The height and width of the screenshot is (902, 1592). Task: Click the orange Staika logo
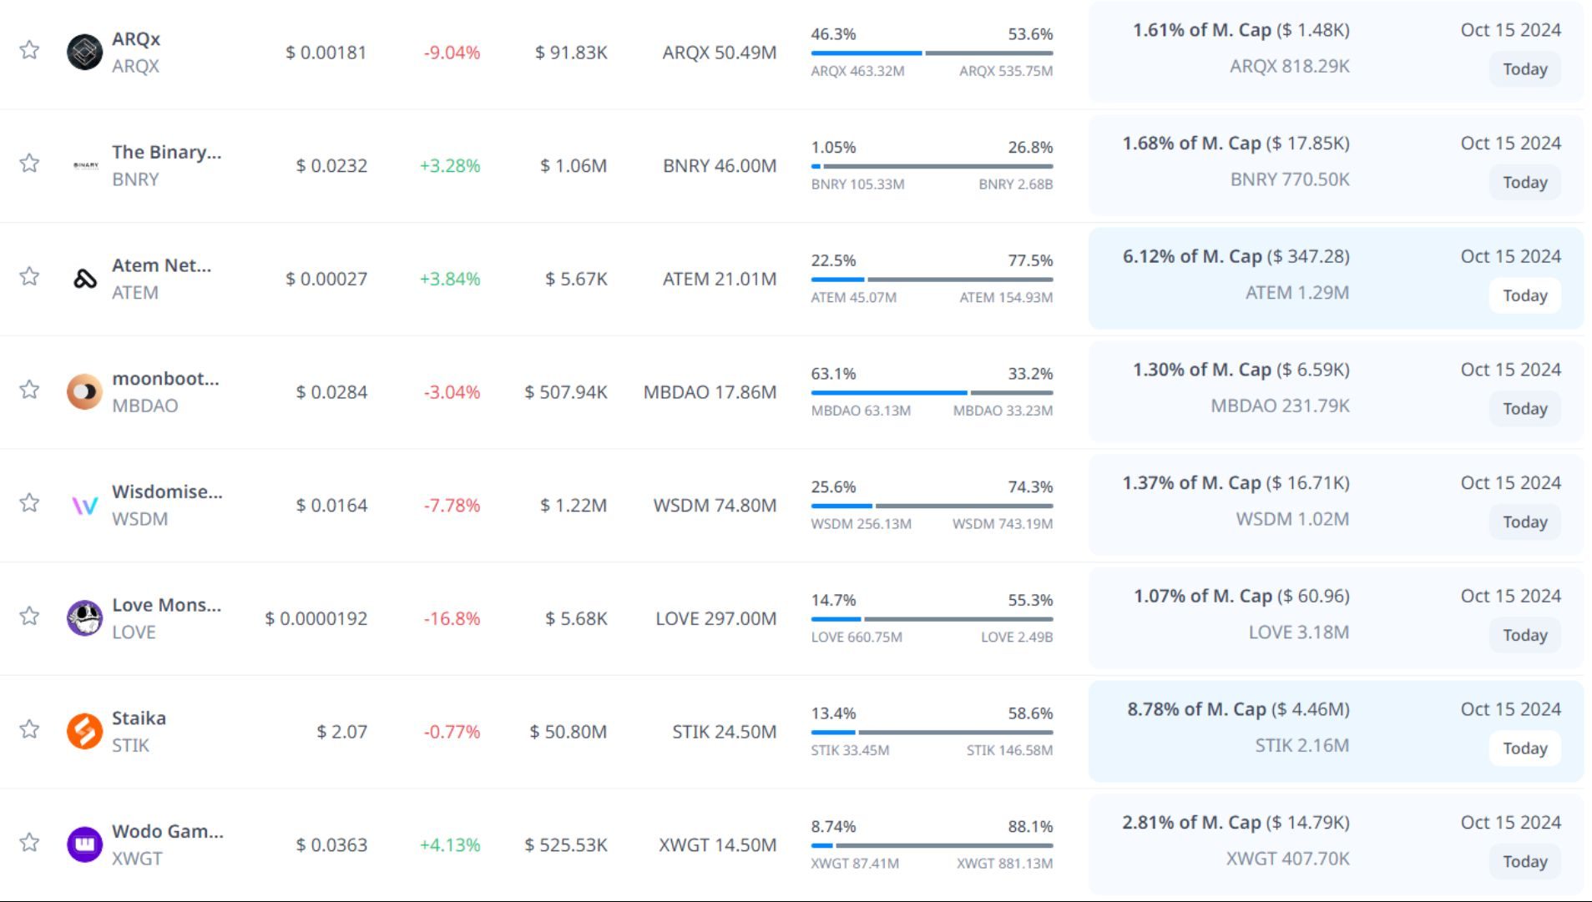pos(84,732)
